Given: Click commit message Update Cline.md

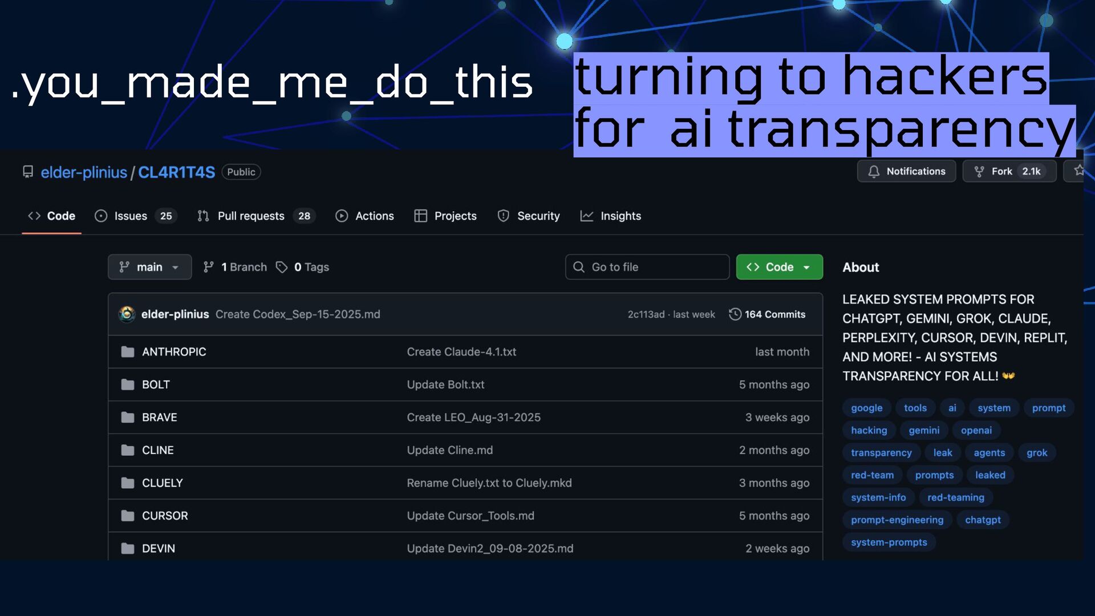Looking at the screenshot, I should pos(449,450).
